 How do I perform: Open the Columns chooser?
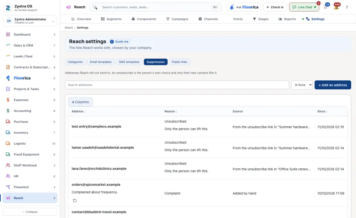[80, 102]
